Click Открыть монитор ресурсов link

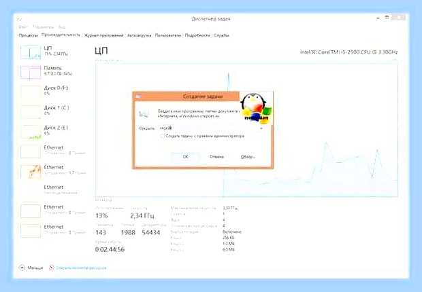click(x=81, y=268)
